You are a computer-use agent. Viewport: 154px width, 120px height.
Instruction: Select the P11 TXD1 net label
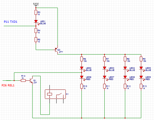pyautogui.click(x=11, y=22)
